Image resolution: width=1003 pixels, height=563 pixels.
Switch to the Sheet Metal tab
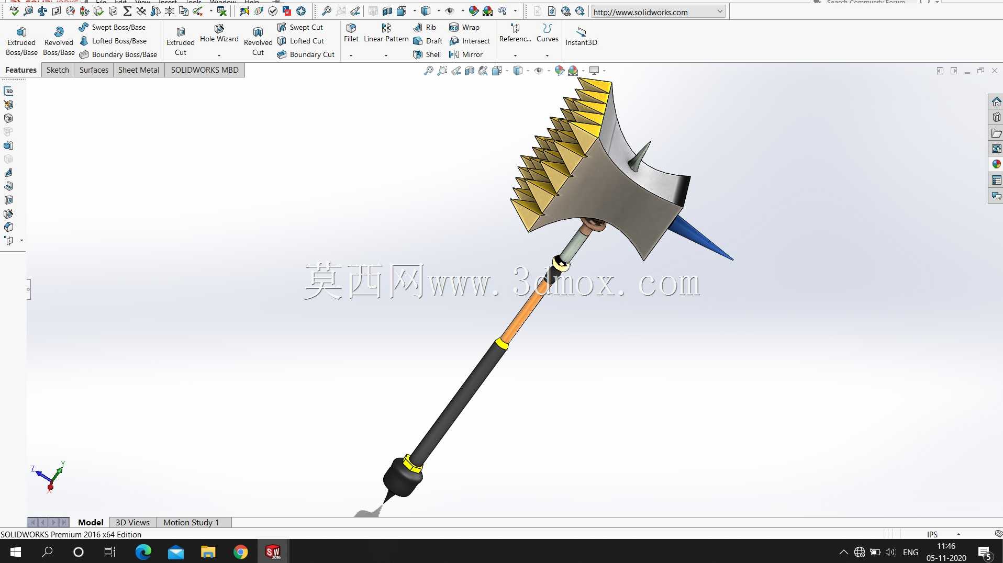pos(139,70)
